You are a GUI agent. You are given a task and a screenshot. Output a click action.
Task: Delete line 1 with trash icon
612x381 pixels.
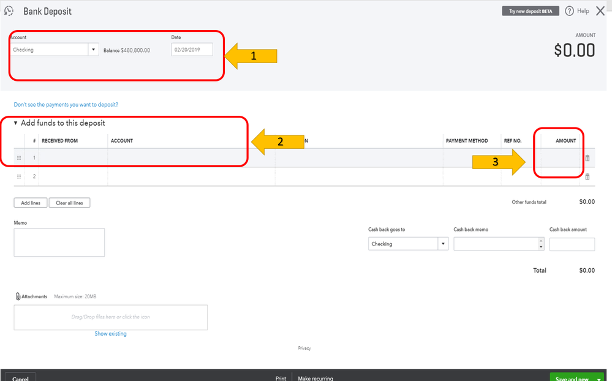(587, 158)
